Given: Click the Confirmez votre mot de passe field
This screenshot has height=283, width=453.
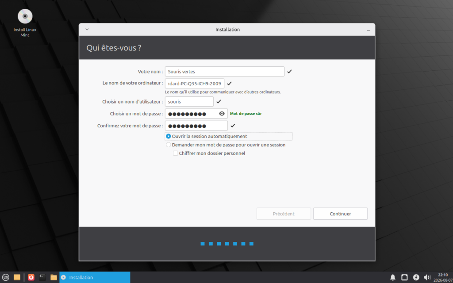Looking at the screenshot, I should pyautogui.click(x=196, y=126).
